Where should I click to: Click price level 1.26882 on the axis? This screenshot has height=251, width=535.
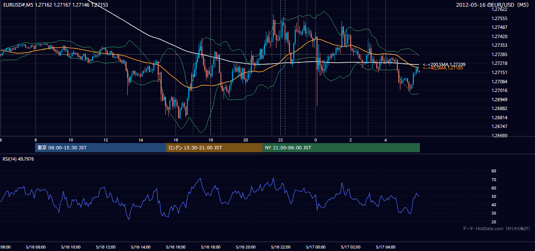(x=499, y=108)
